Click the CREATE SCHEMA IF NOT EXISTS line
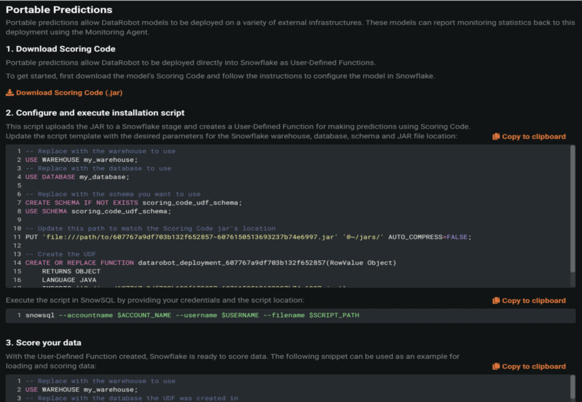 pyautogui.click(x=134, y=203)
